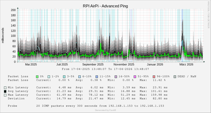Click the März 2026 axis label

click(x=186, y=64)
